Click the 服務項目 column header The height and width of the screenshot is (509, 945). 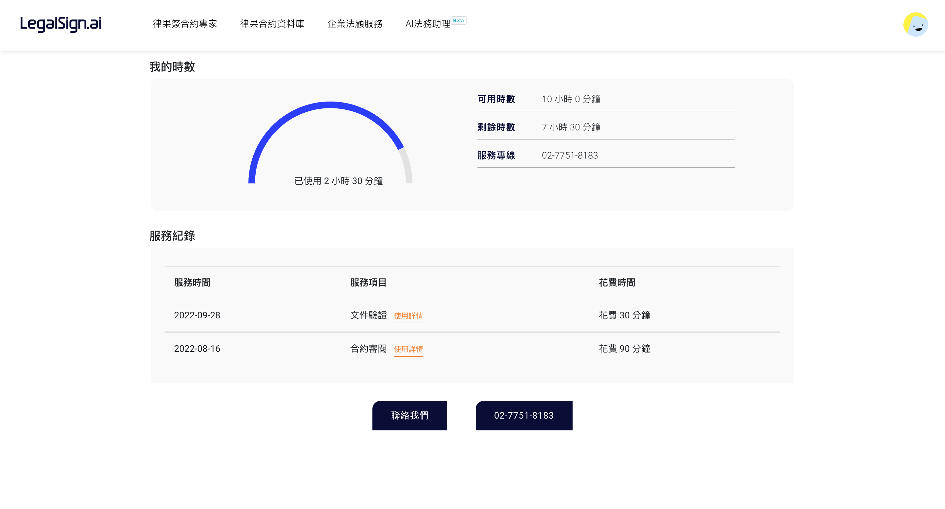(368, 282)
